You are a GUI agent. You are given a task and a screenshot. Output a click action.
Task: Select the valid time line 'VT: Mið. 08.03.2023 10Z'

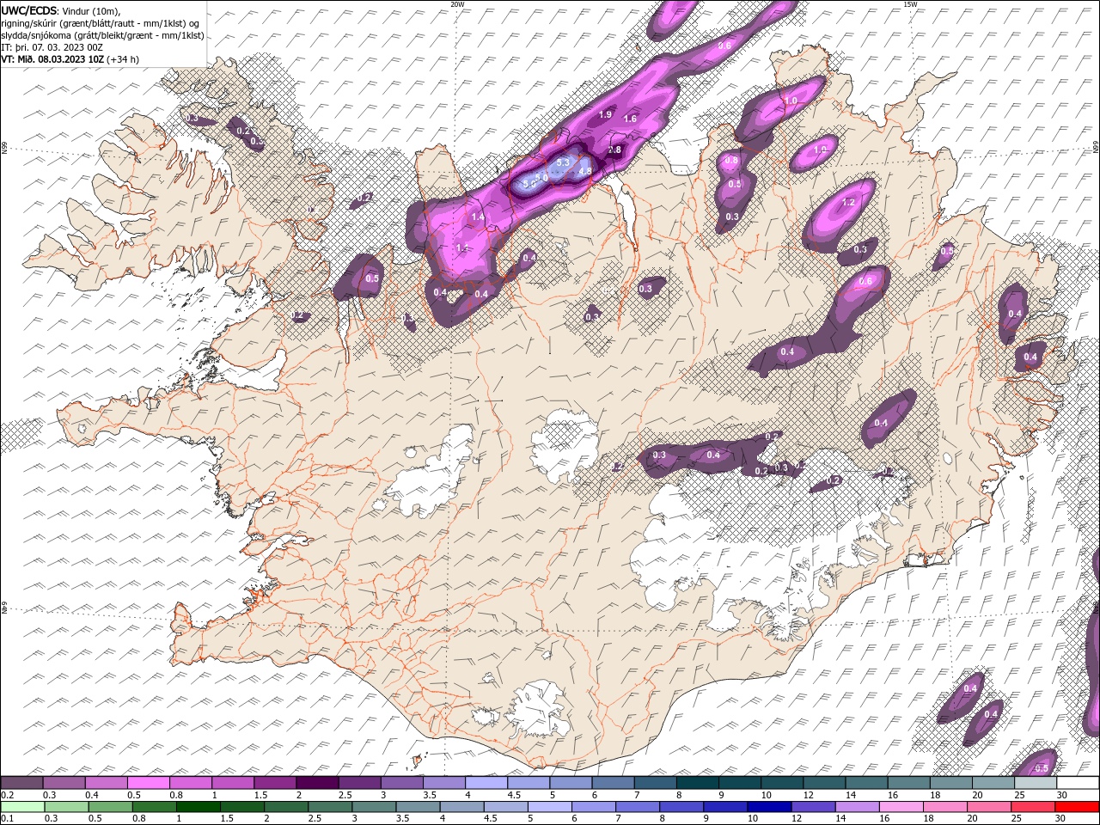point(52,59)
